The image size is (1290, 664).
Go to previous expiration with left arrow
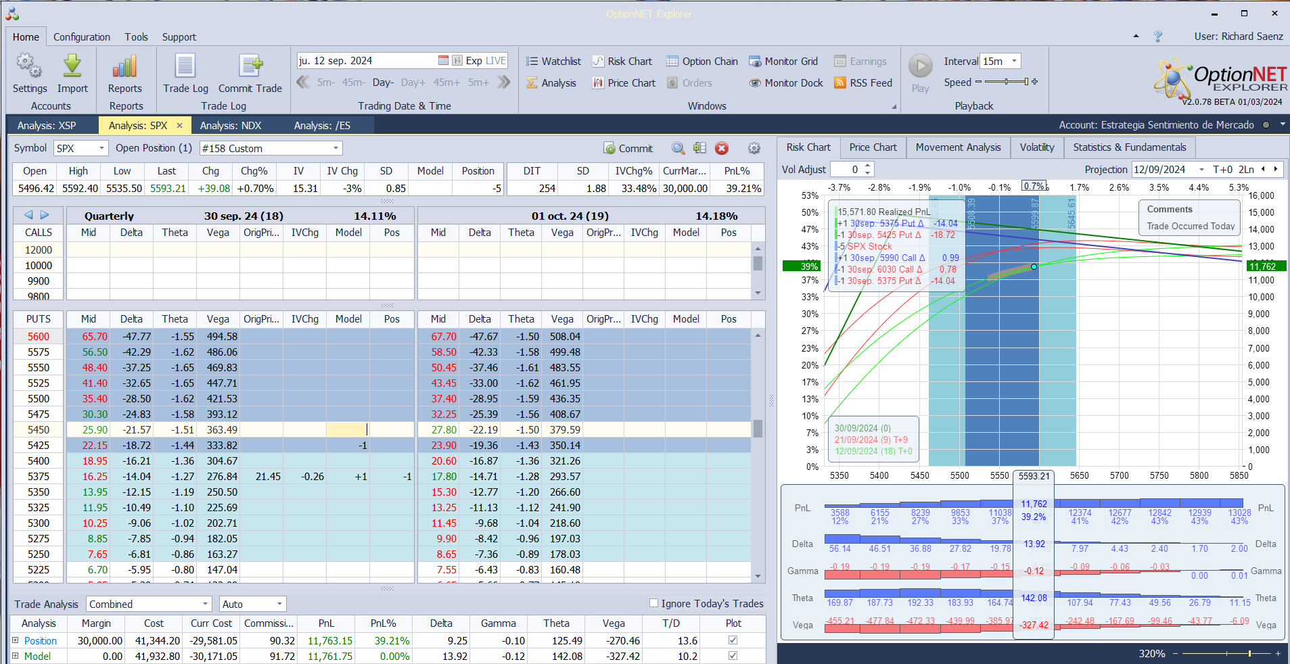[28, 215]
